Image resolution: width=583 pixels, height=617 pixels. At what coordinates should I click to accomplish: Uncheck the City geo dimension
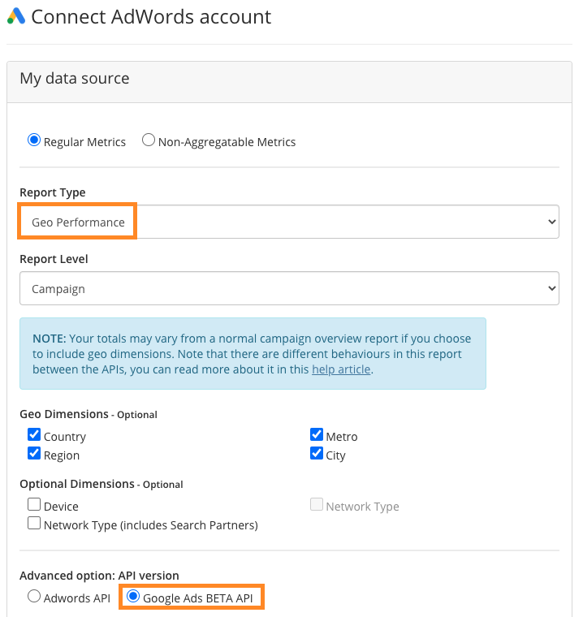[317, 453]
